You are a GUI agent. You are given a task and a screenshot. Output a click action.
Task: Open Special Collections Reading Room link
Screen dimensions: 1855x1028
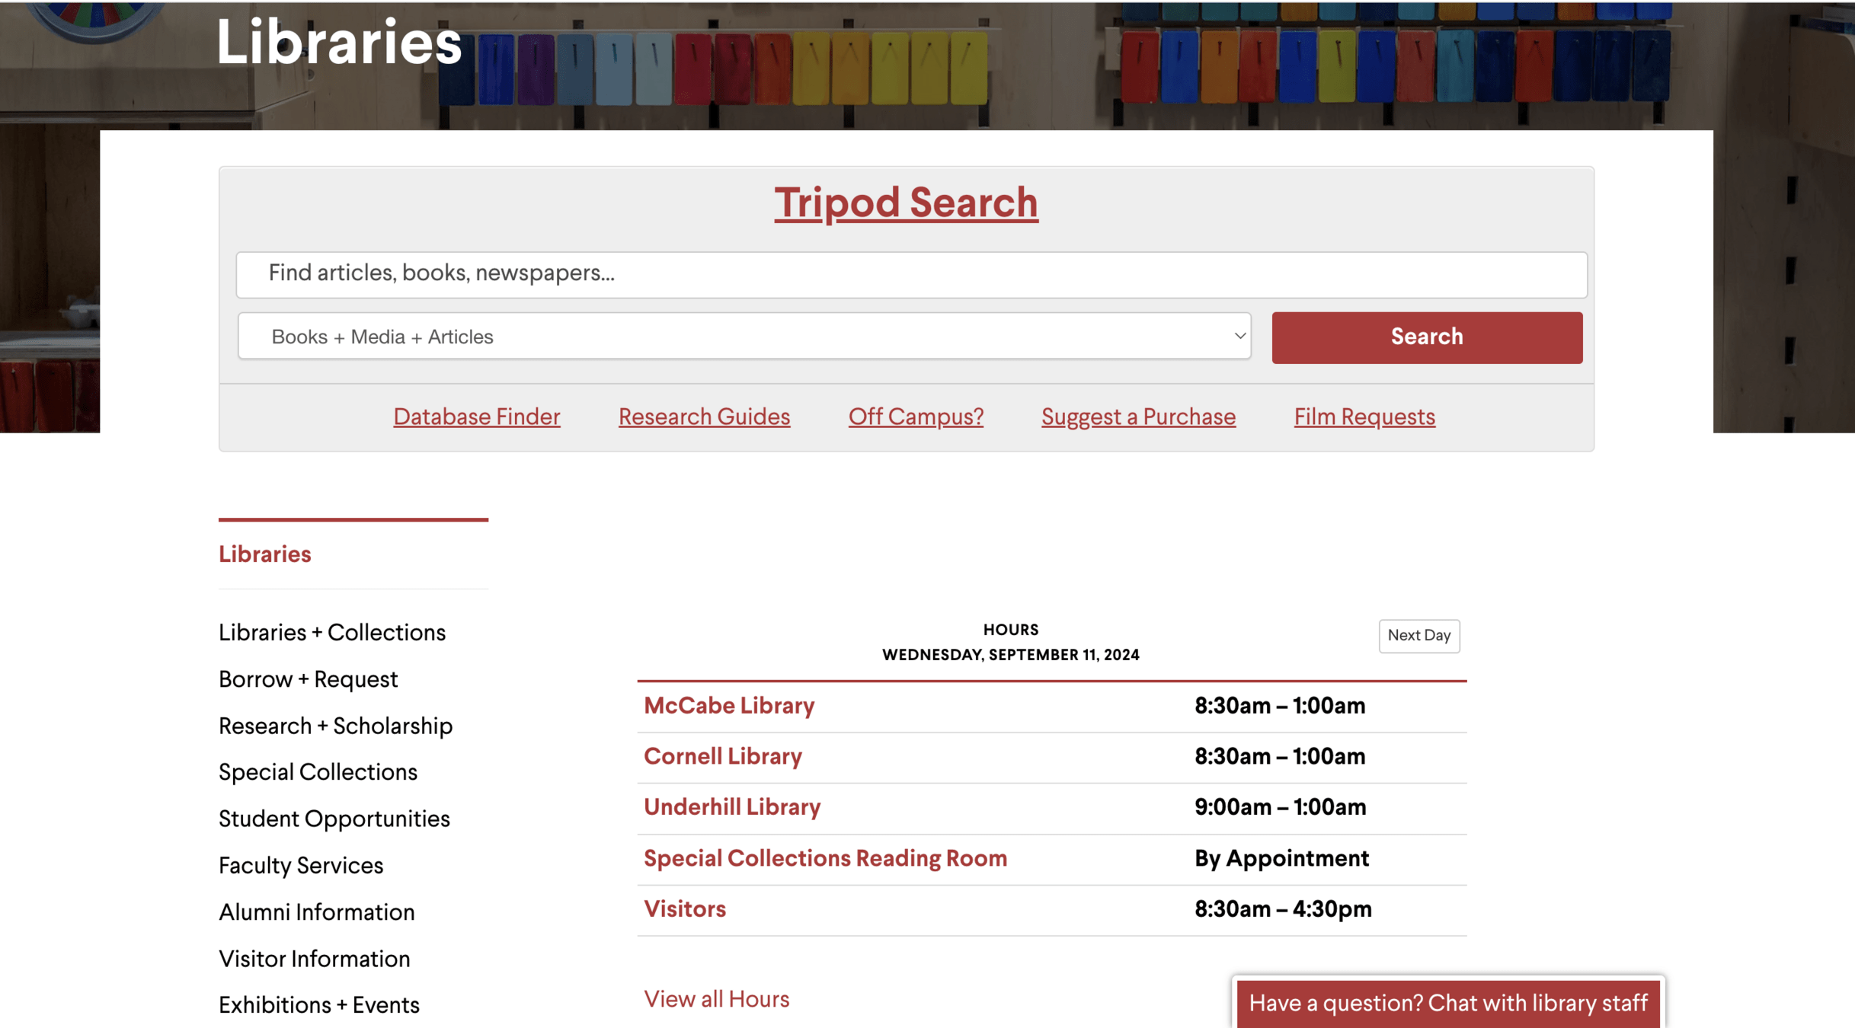click(825, 858)
